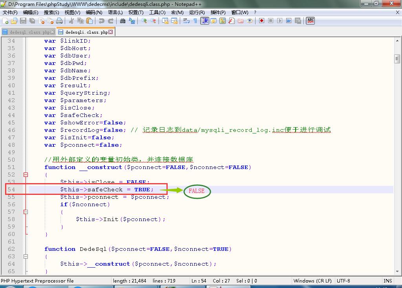402x288 pixels.
Task: Toggle ABC spell check button
Action: coord(311,21)
